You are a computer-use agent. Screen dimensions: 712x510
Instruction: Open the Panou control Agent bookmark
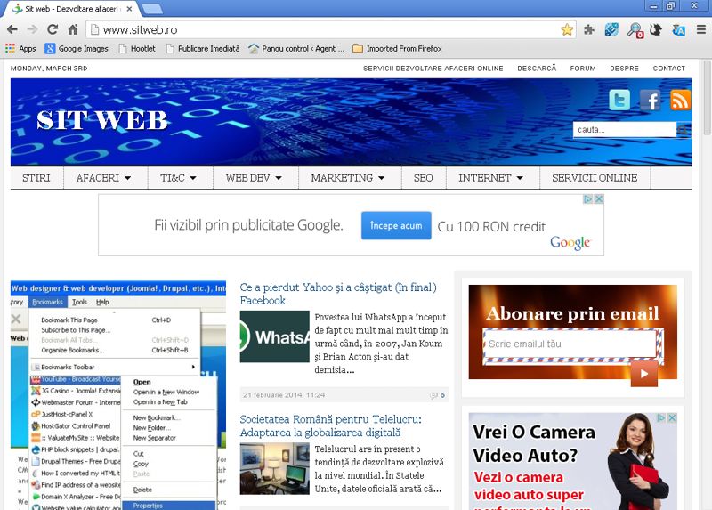click(296, 49)
